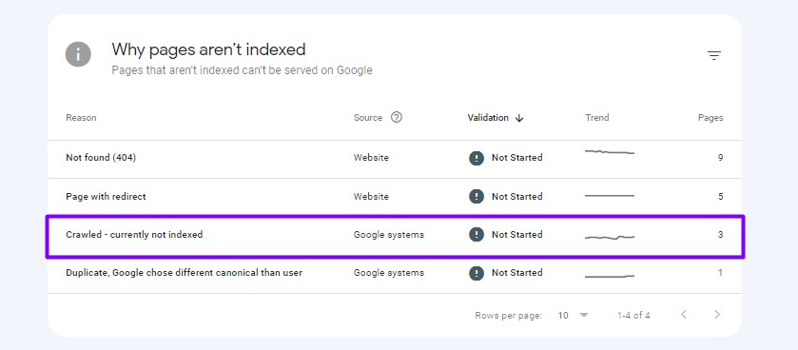Click Google systems in Crawled - currently not indexed row

tap(389, 235)
